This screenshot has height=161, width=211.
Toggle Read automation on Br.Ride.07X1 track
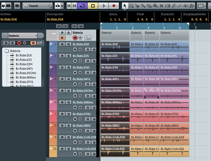point(88,119)
